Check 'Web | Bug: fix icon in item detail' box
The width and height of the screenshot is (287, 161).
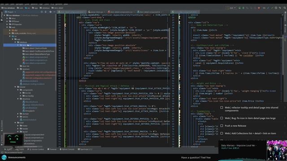[x=222, y=118]
